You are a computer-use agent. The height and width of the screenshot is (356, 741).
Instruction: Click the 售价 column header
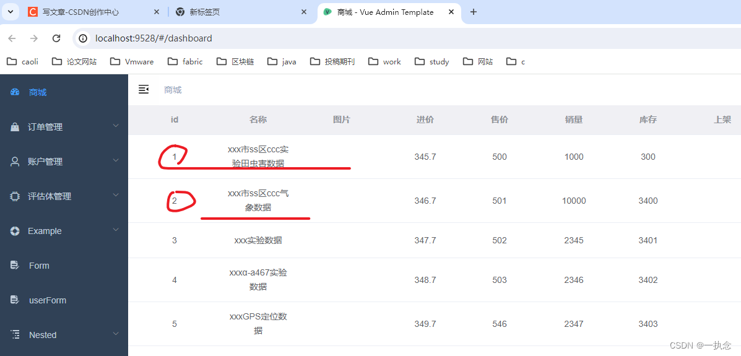(500, 120)
